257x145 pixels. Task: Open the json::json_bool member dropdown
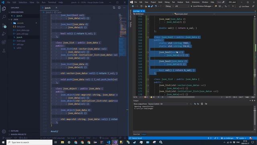[194, 14]
